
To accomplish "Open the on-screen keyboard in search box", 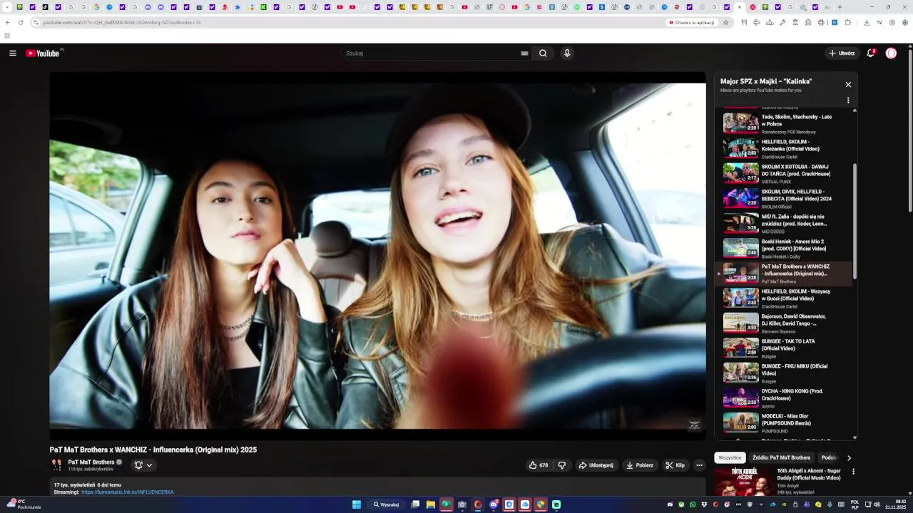I will click(x=524, y=53).
